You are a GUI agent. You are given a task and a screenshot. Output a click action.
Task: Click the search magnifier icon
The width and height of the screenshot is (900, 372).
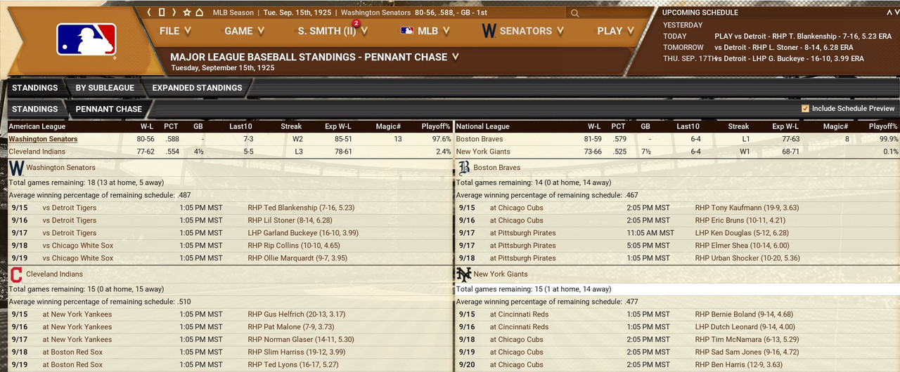[x=575, y=13]
